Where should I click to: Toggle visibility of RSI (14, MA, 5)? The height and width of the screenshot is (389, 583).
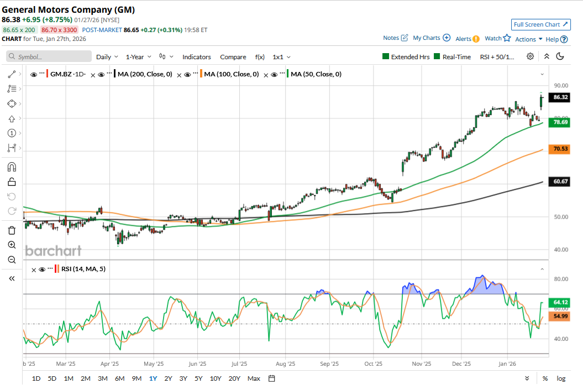41,269
